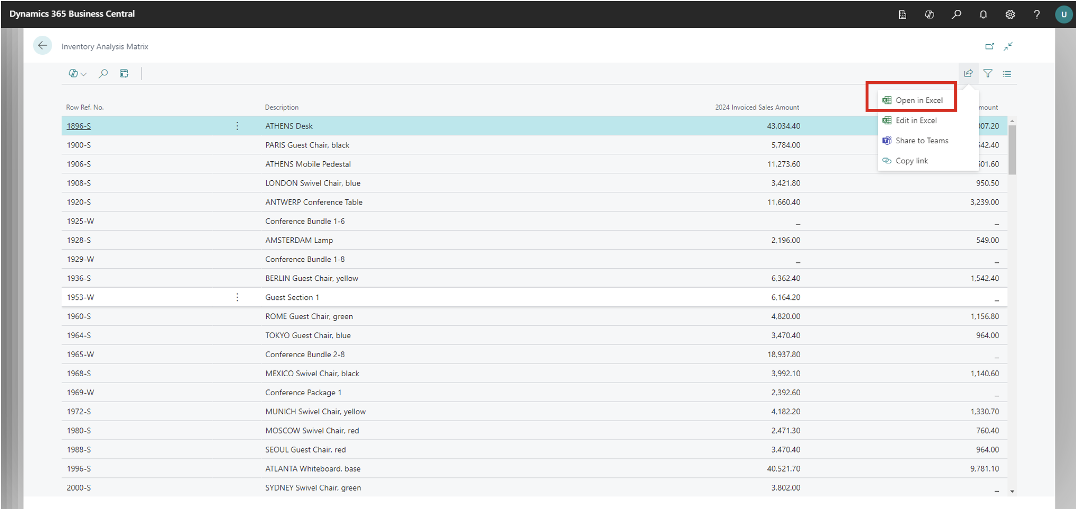Screen dimensions: 1076x509
Task: Click the Inventory Analysis Matrix page title
Action: [105, 46]
